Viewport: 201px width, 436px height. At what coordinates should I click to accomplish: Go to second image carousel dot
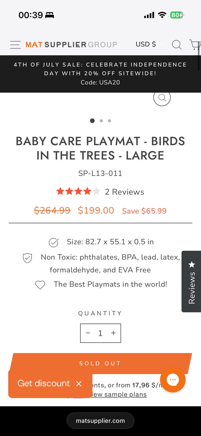pos(101,121)
